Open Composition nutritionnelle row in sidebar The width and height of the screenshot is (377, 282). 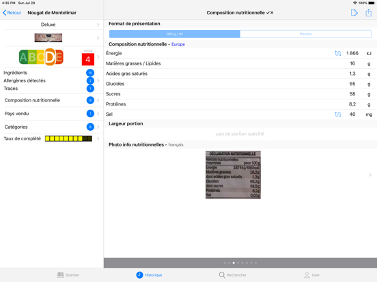coord(52,100)
